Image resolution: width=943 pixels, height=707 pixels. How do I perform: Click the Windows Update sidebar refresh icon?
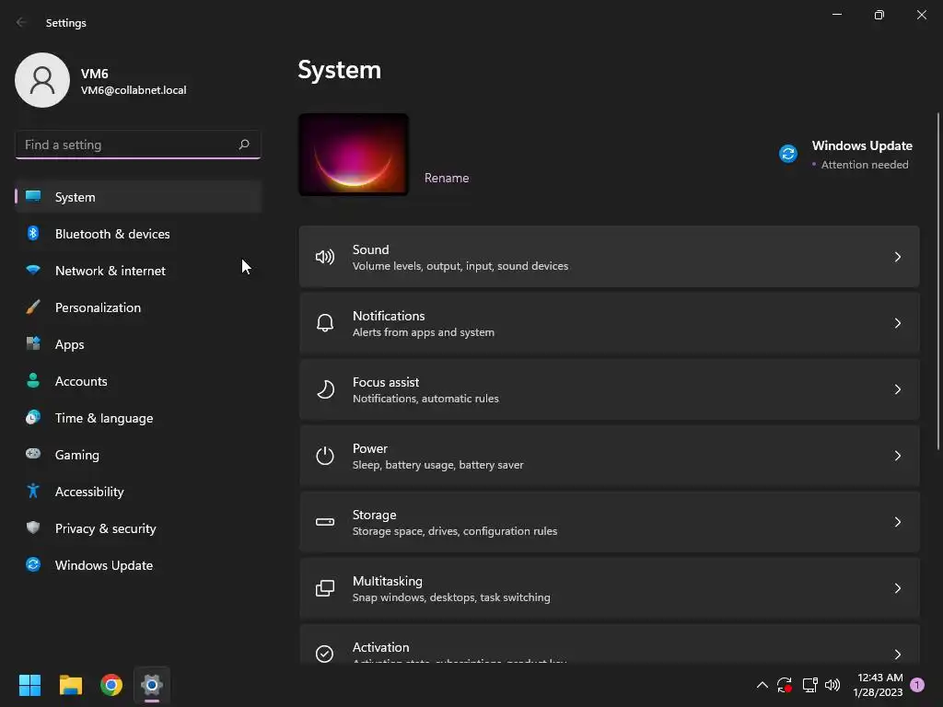(33, 564)
